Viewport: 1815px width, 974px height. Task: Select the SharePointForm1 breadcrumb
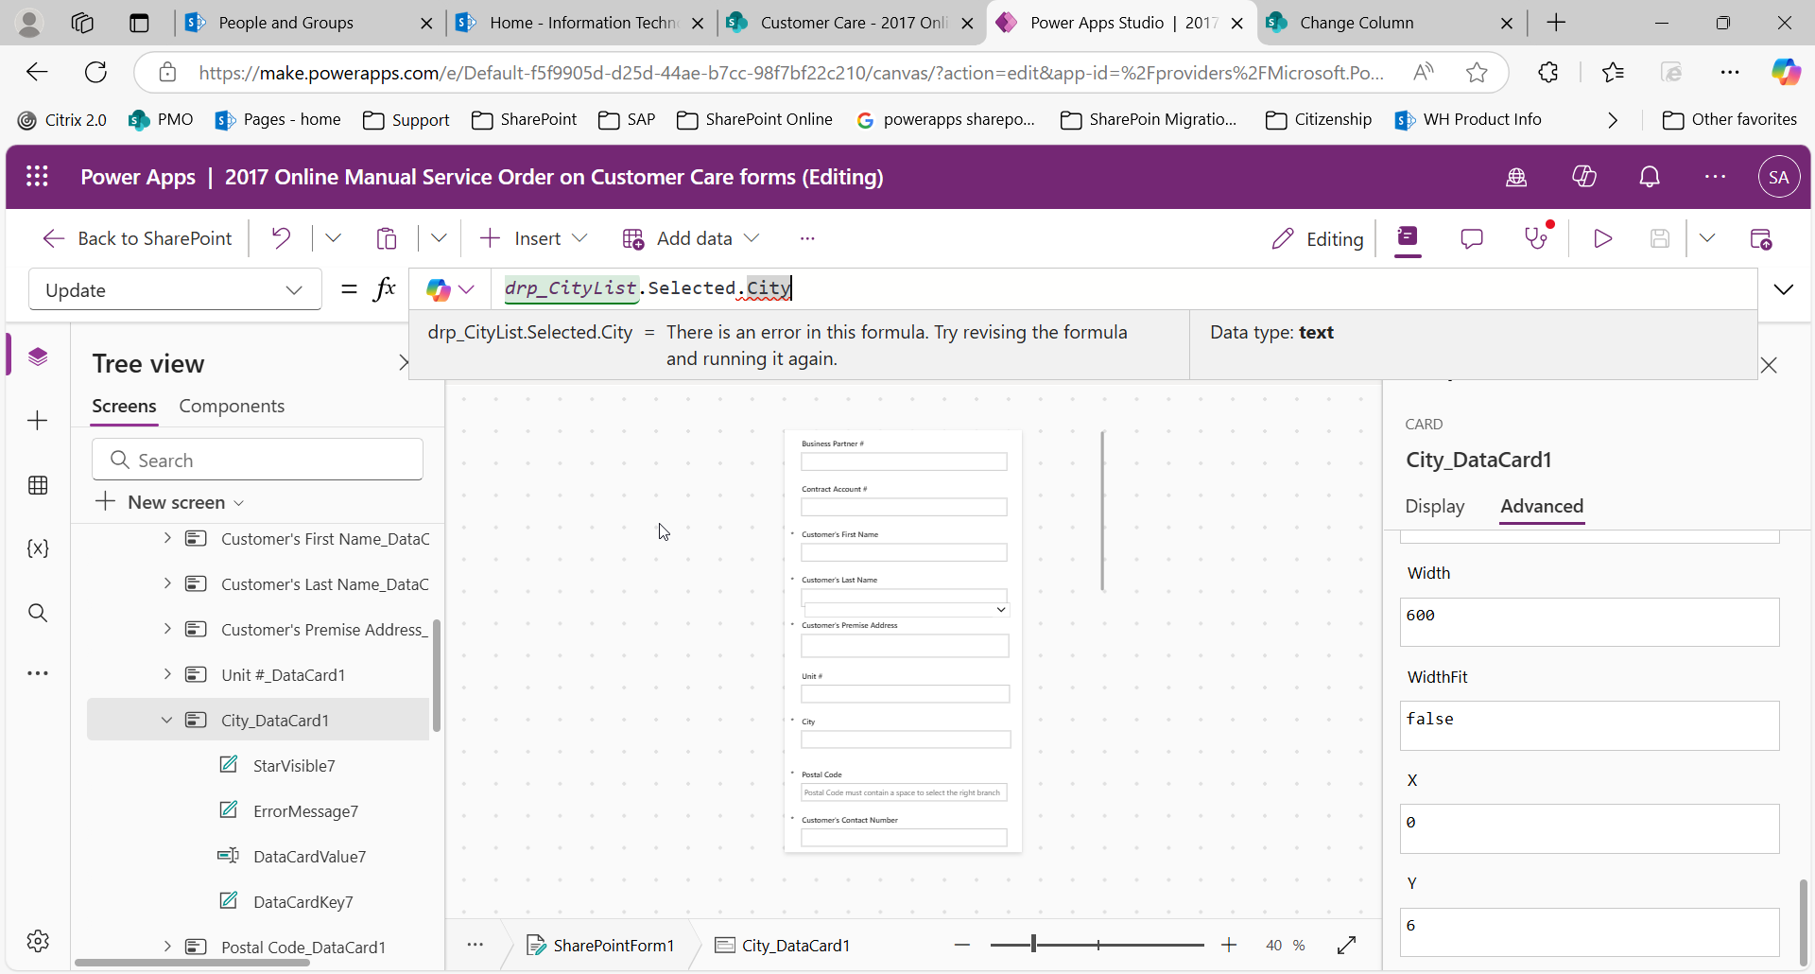coord(601,945)
